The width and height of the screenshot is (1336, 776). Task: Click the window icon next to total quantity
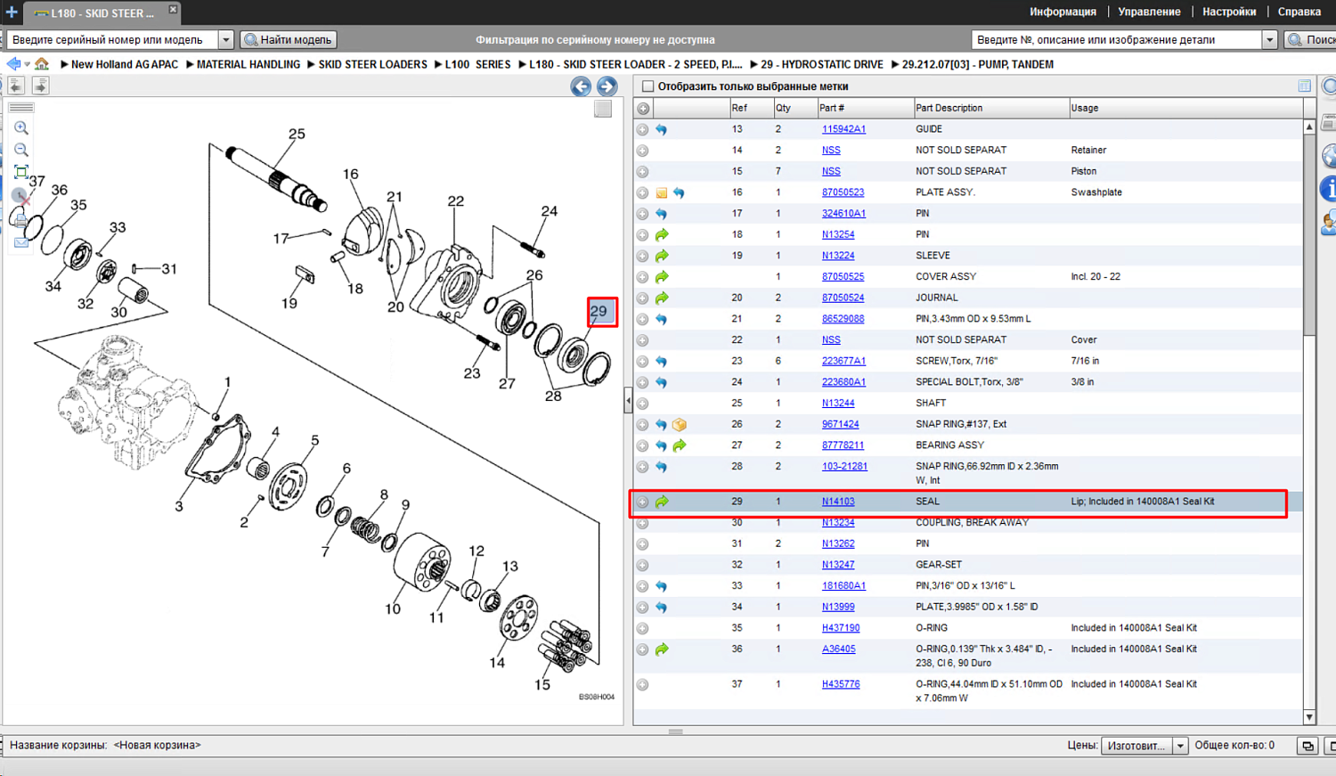pyautogui.click(x=1307, y=746)
